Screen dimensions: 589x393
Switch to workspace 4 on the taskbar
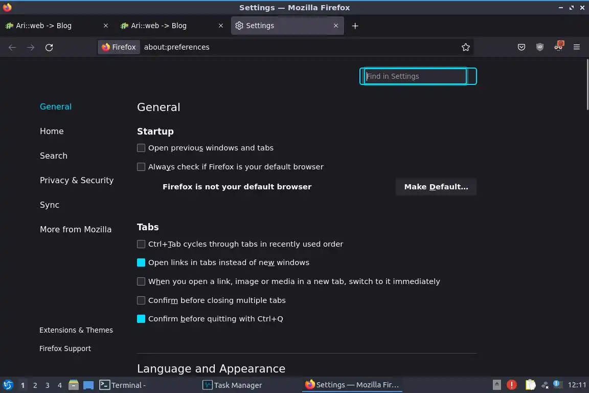(x=60, y=385)
